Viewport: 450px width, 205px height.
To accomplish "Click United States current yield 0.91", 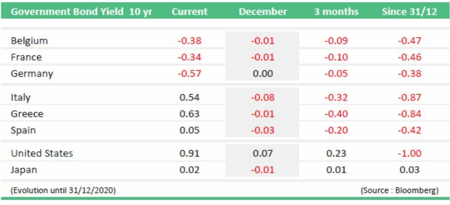I will (189, 154).
